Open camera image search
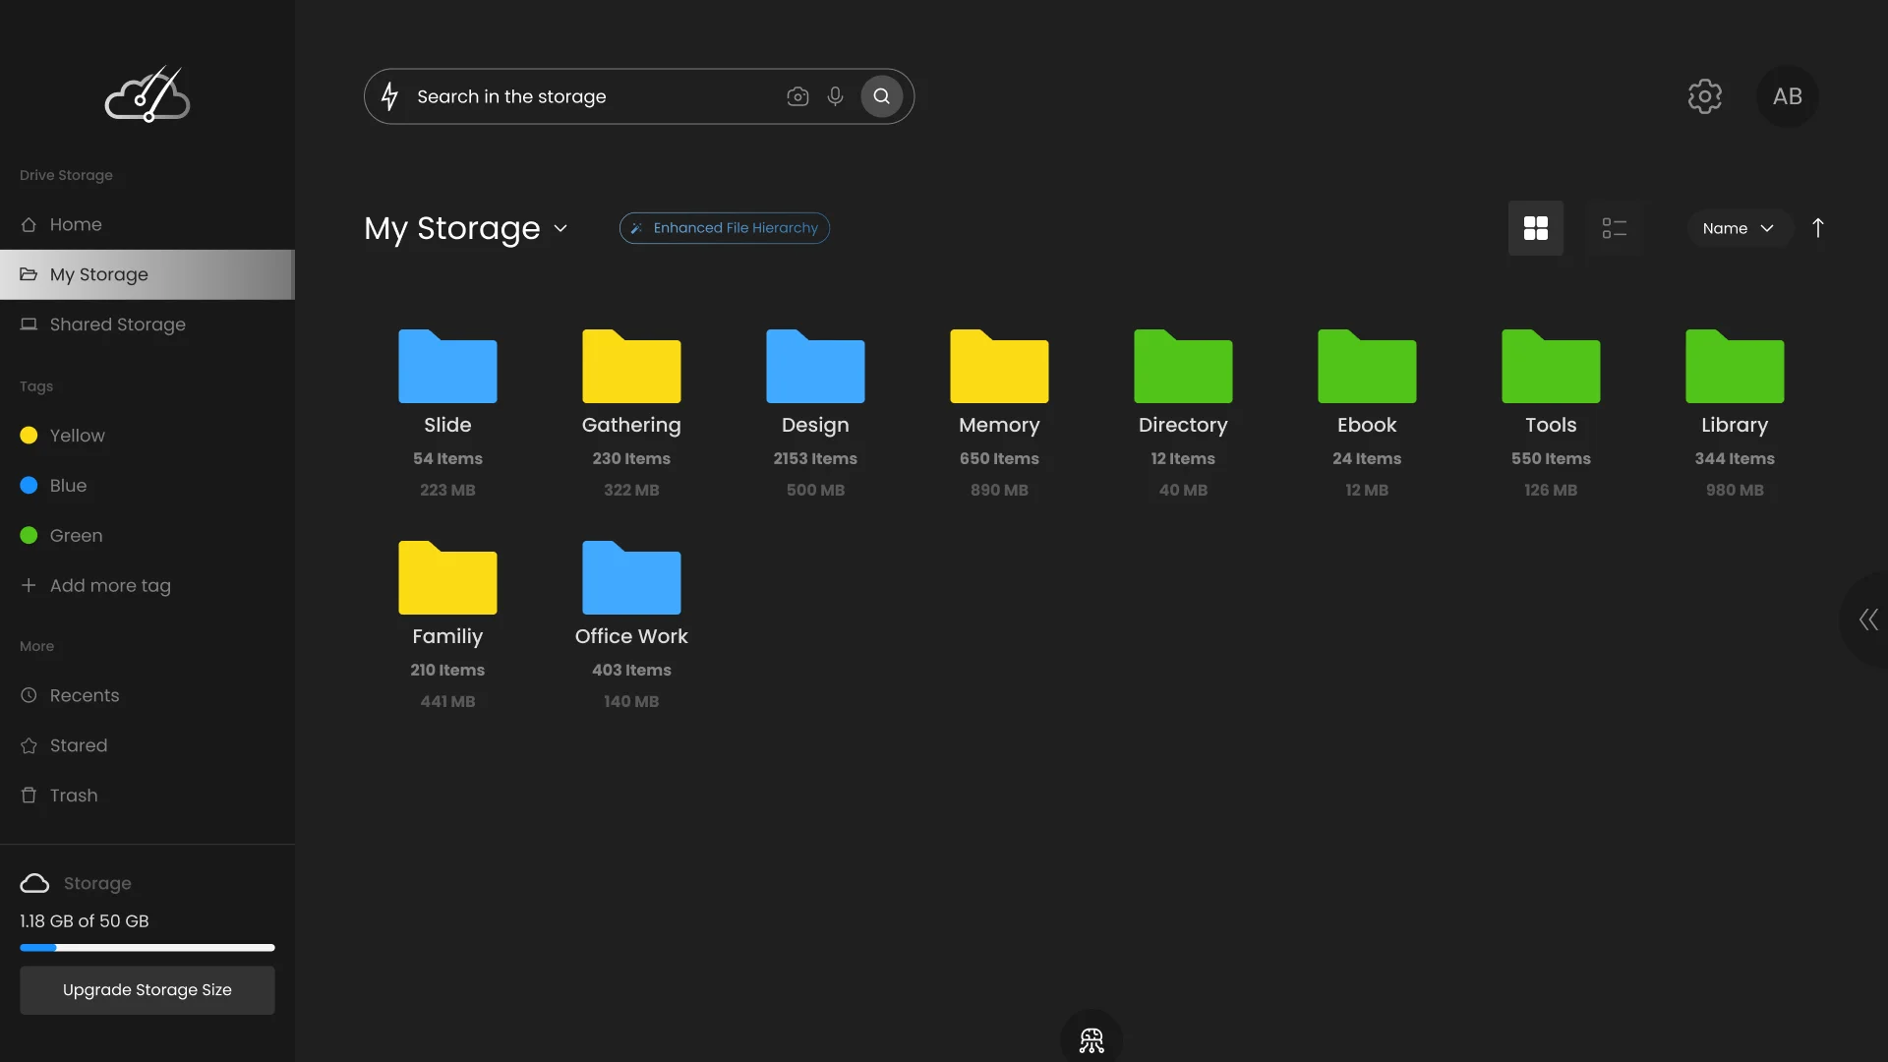1888x1062 pixels. [x=797, y=96]
